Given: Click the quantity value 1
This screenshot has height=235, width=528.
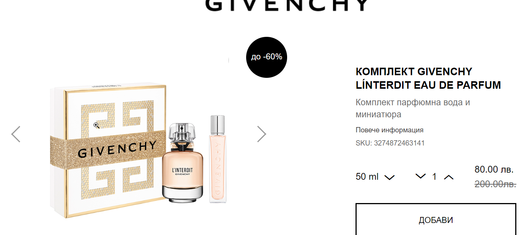Looking at the screenshot, I should click(x=434, y=176).
